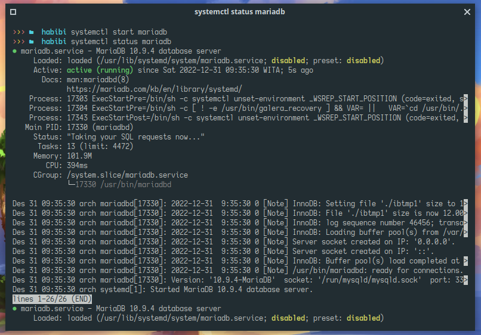Image resolution: width=481 pixels, height=335 pixels.
Task: Click the 'Main PID: 17330 (mariadbd)' line
Action: tap(79, 128)
